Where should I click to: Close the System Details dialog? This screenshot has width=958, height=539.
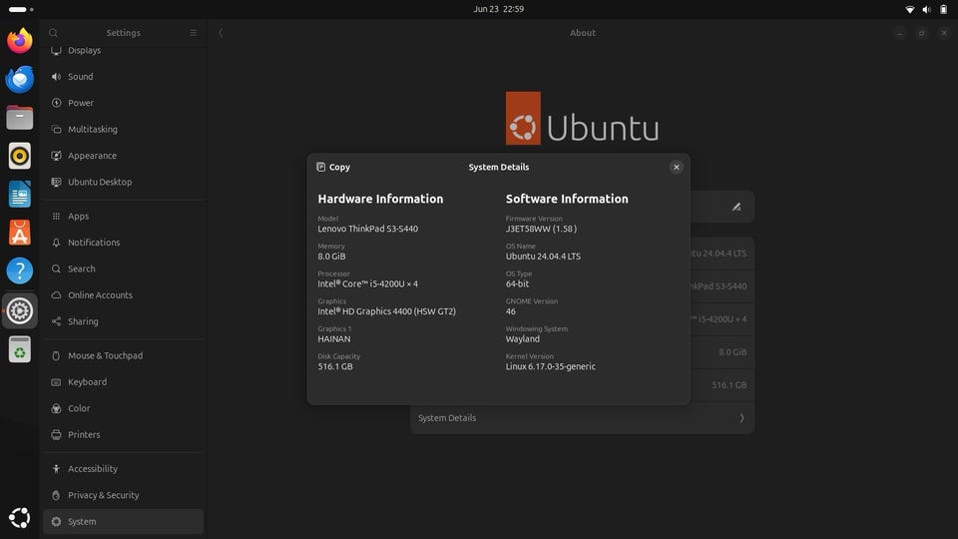pyautogui.click(x=676, y=167)
